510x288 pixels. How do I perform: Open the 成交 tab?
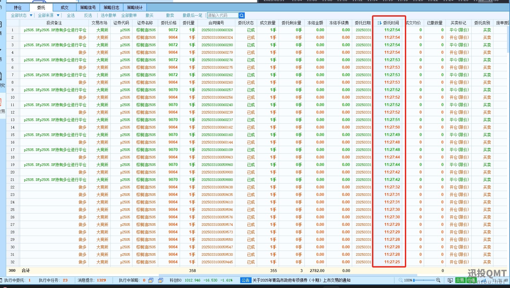(64, 7)
